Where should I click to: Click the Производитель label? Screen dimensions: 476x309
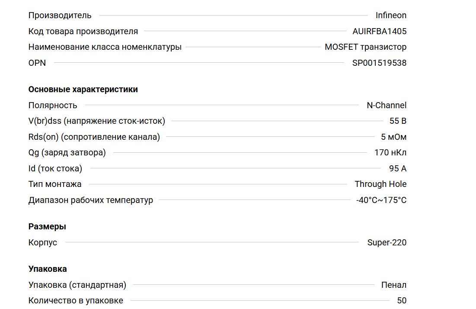click(60, 16)
